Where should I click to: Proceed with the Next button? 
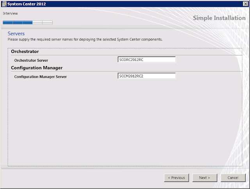(x=205, y=178)
